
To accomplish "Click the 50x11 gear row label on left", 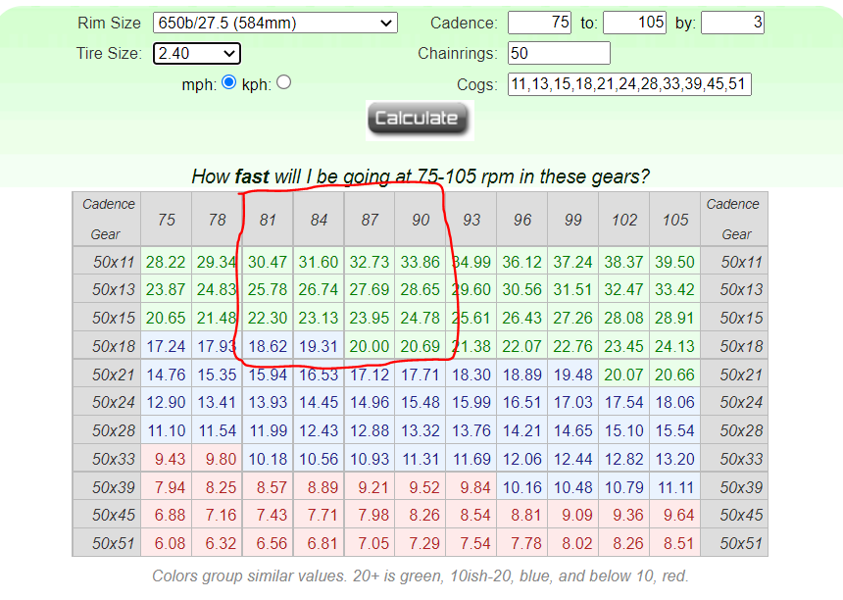I will pos(106,262).
